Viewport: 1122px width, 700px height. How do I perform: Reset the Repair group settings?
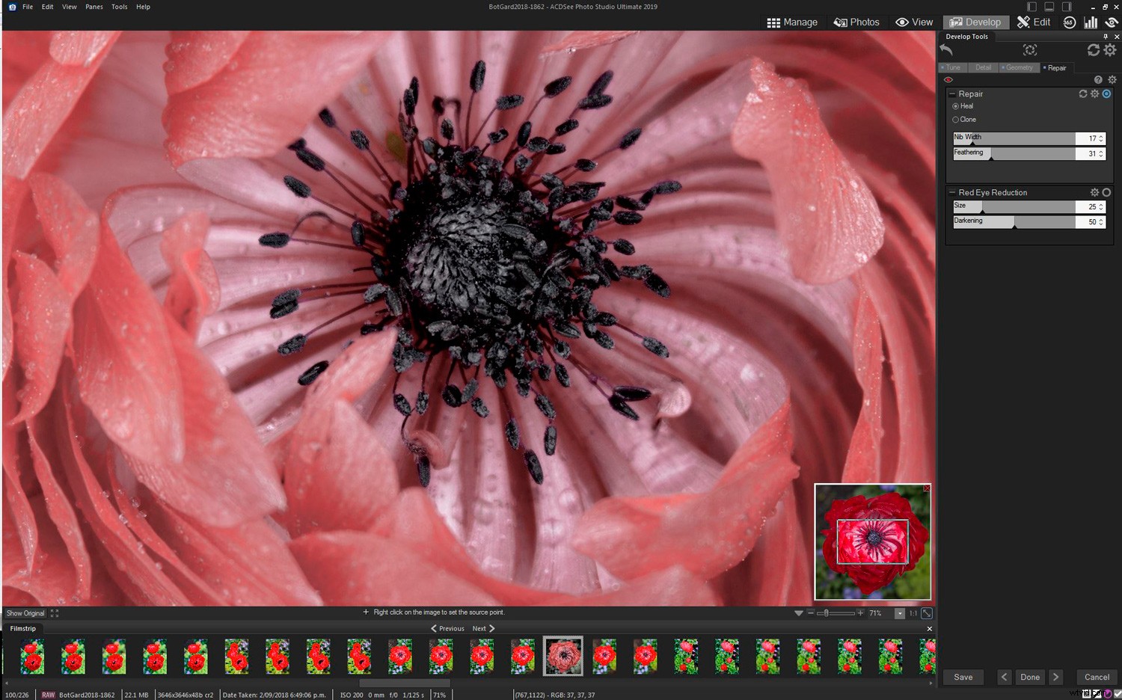(1082, 93)
